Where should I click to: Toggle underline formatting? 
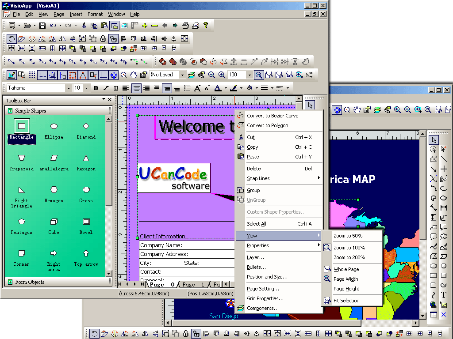(116, 88)
